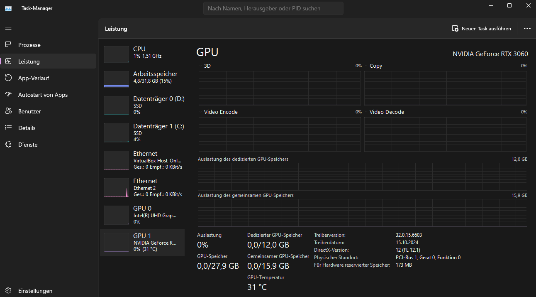Click the Neuen Task ausführen button
Screen dimensions: 536x297
[482, 28]
